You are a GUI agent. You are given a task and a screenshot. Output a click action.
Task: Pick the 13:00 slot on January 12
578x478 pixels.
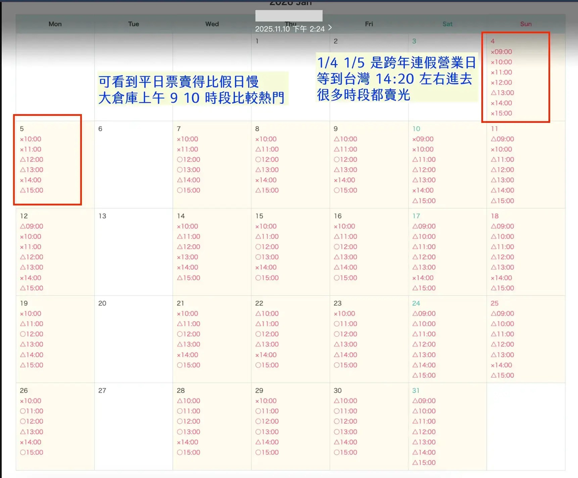(x=32, y=267)
